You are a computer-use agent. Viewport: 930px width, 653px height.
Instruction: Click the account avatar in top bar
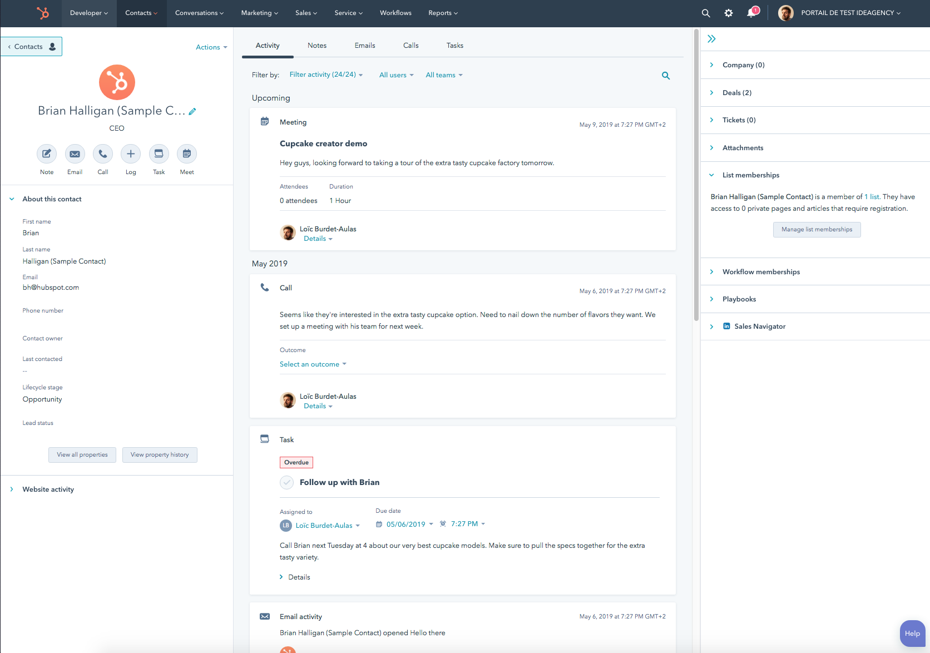point(786,13)
